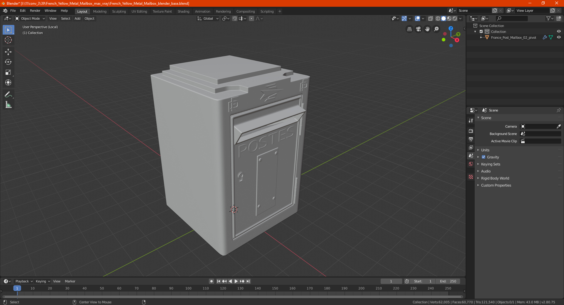The image size is (564, 305).
Task: Toggle the Gravity checkbox
Action: [484, 157]
